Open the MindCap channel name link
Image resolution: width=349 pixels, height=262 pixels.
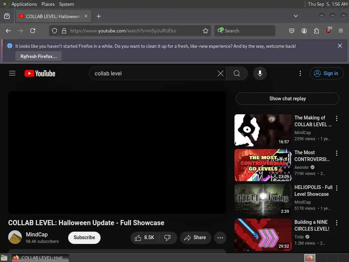(37, 234)
